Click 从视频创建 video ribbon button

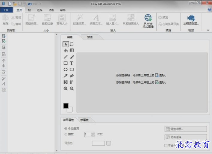tap(191, 20)
